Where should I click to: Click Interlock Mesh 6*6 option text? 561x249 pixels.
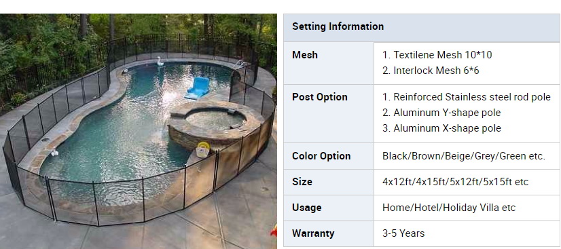point(431,71)
